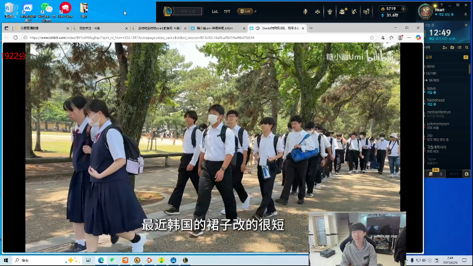473x266 pixels.
Task: Open Microsoft Edge from the taskbar
Action: coord(101,260)
